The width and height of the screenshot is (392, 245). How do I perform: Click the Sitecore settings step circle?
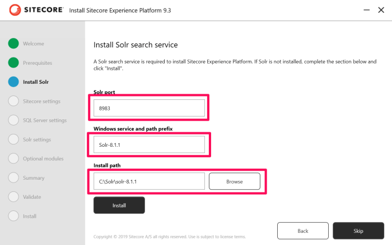tap(13, 101)
